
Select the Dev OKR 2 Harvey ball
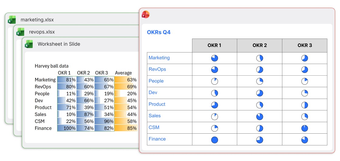click(x=260, y=93)
